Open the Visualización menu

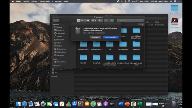tap(45, 1)
